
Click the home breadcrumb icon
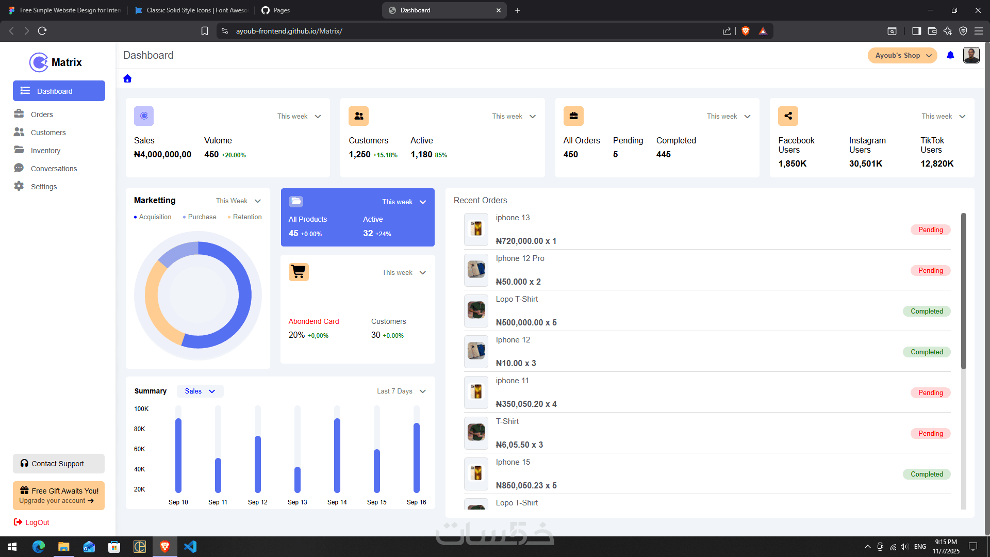(x=127, y=78)
